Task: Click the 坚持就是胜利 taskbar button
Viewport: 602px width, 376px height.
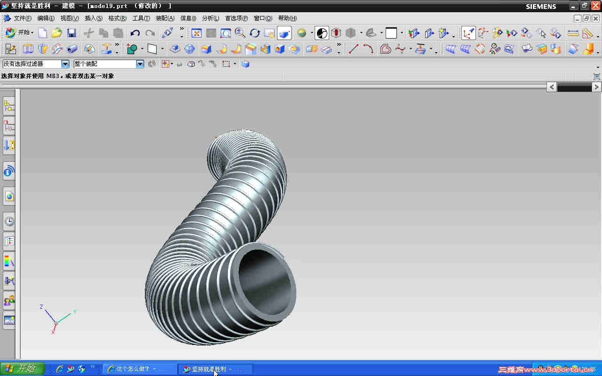Action: [215, 369]
